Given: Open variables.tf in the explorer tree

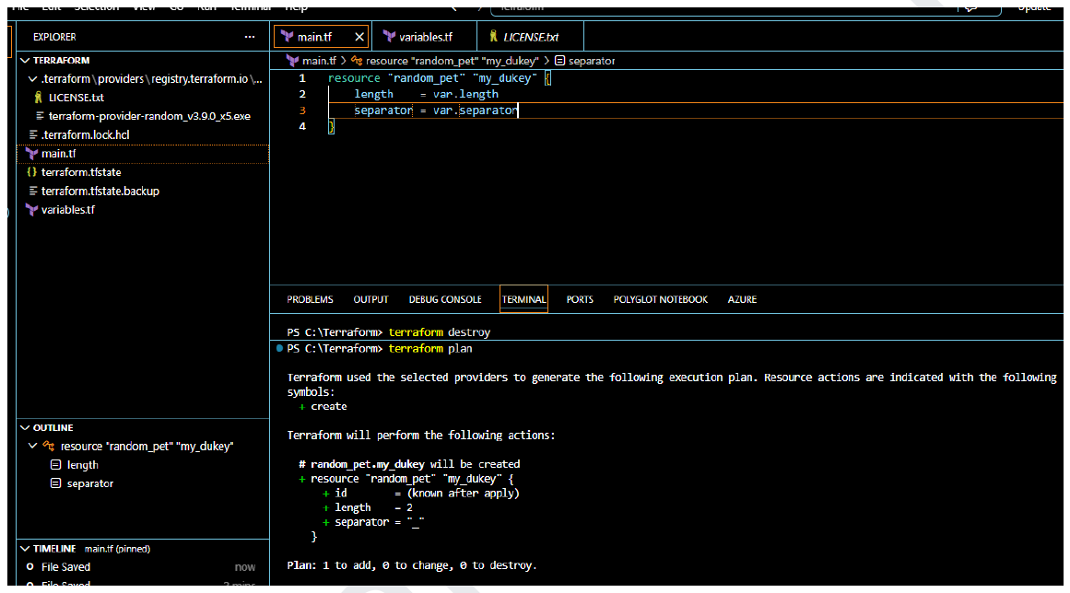Looking at the screenshot, I should click(68, 210).
